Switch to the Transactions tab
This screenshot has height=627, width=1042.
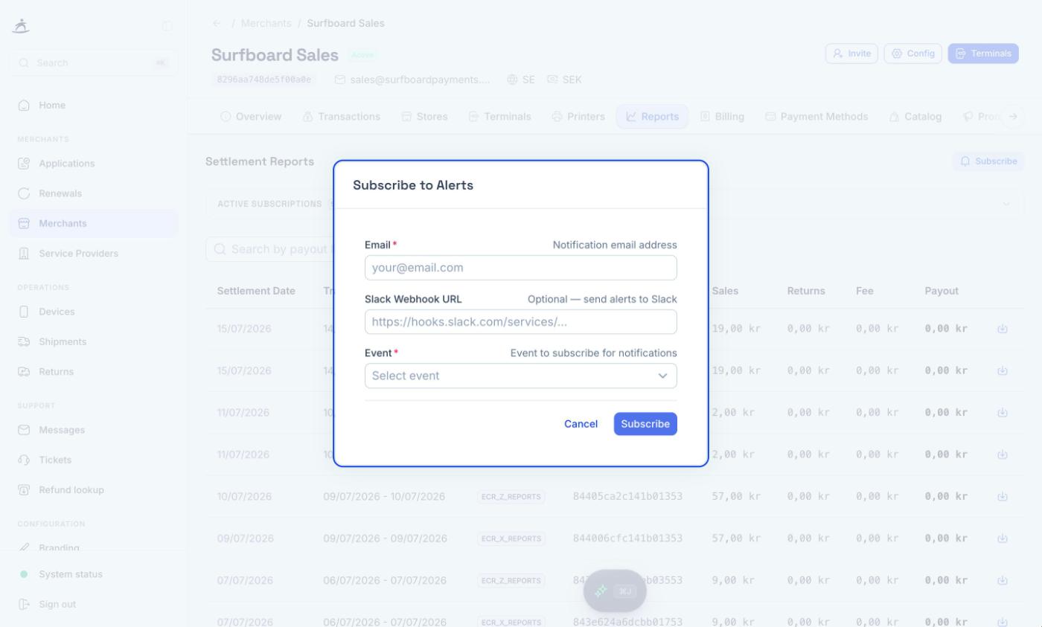point(342,117)
